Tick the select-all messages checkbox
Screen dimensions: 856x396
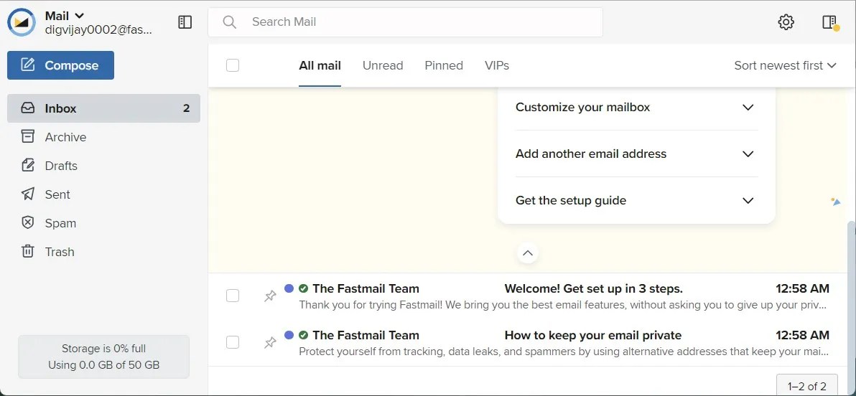[233, 65]
